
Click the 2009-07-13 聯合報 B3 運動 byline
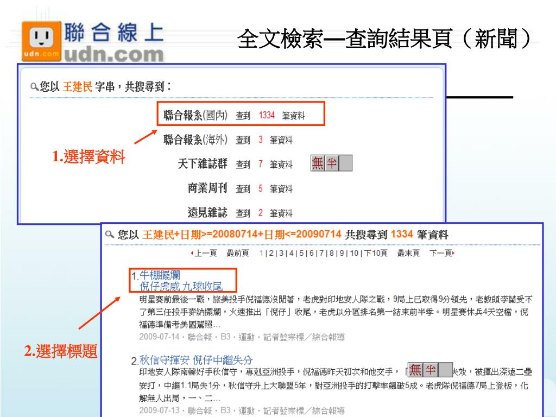point(242,410)
